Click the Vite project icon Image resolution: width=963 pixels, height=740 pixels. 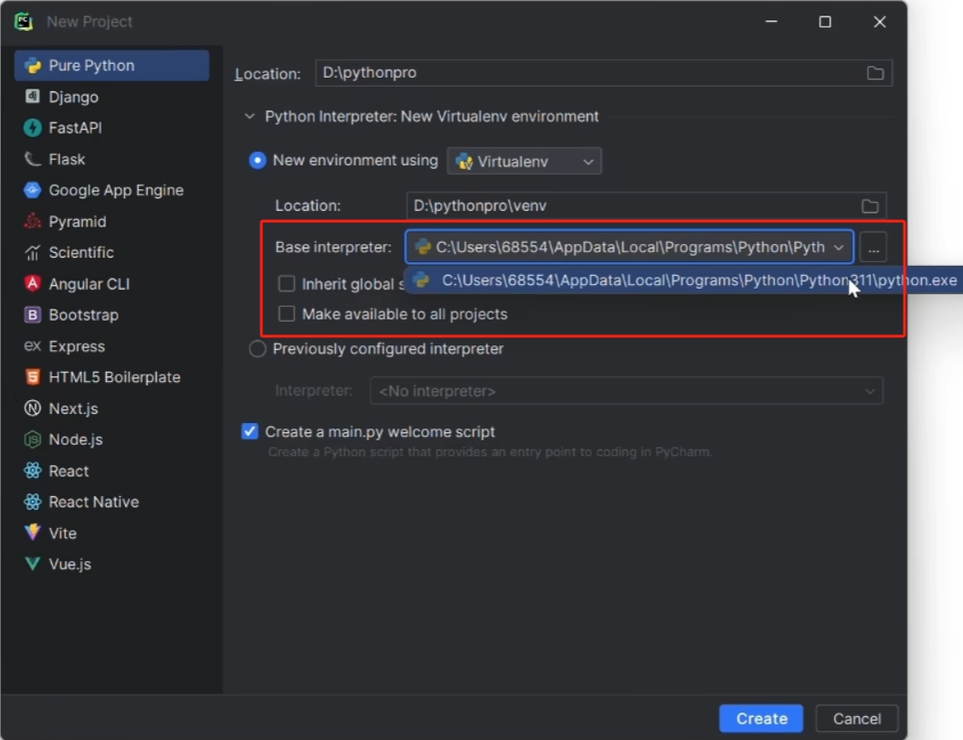point(33,533)
